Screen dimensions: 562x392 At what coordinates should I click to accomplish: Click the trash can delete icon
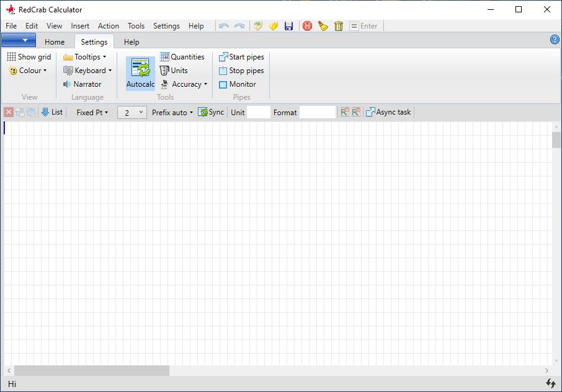click(x=339, y=26)
